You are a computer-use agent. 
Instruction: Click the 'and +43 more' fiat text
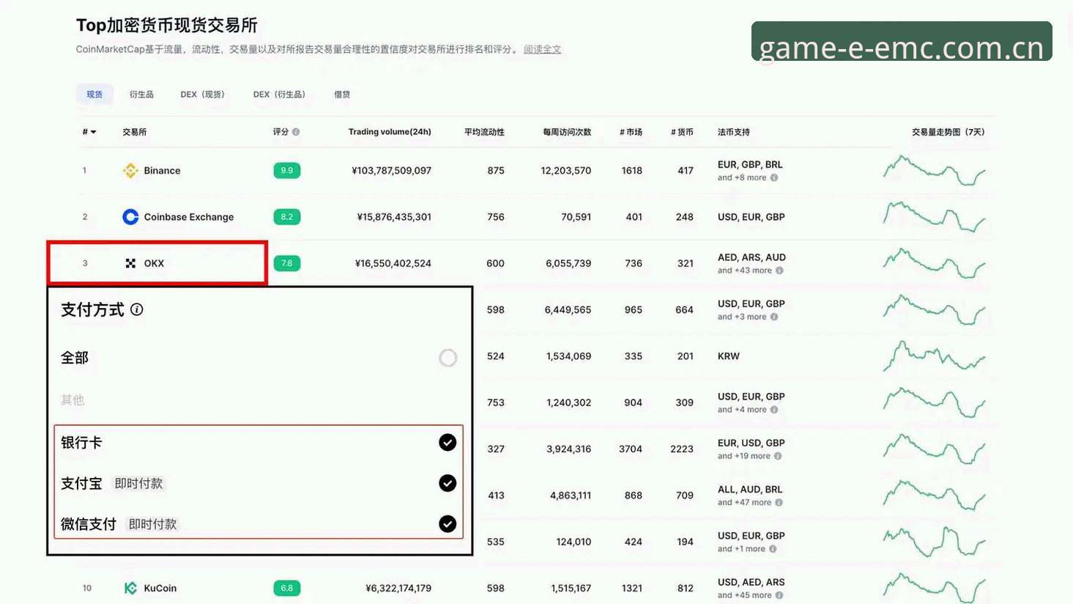pos(745,270)
